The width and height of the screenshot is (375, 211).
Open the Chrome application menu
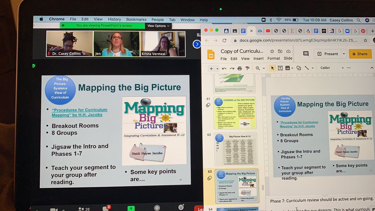coord(57,19)
